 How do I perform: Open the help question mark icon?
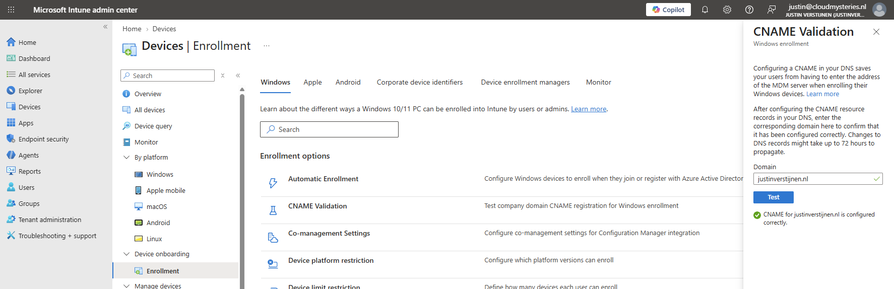pos(749,10)
